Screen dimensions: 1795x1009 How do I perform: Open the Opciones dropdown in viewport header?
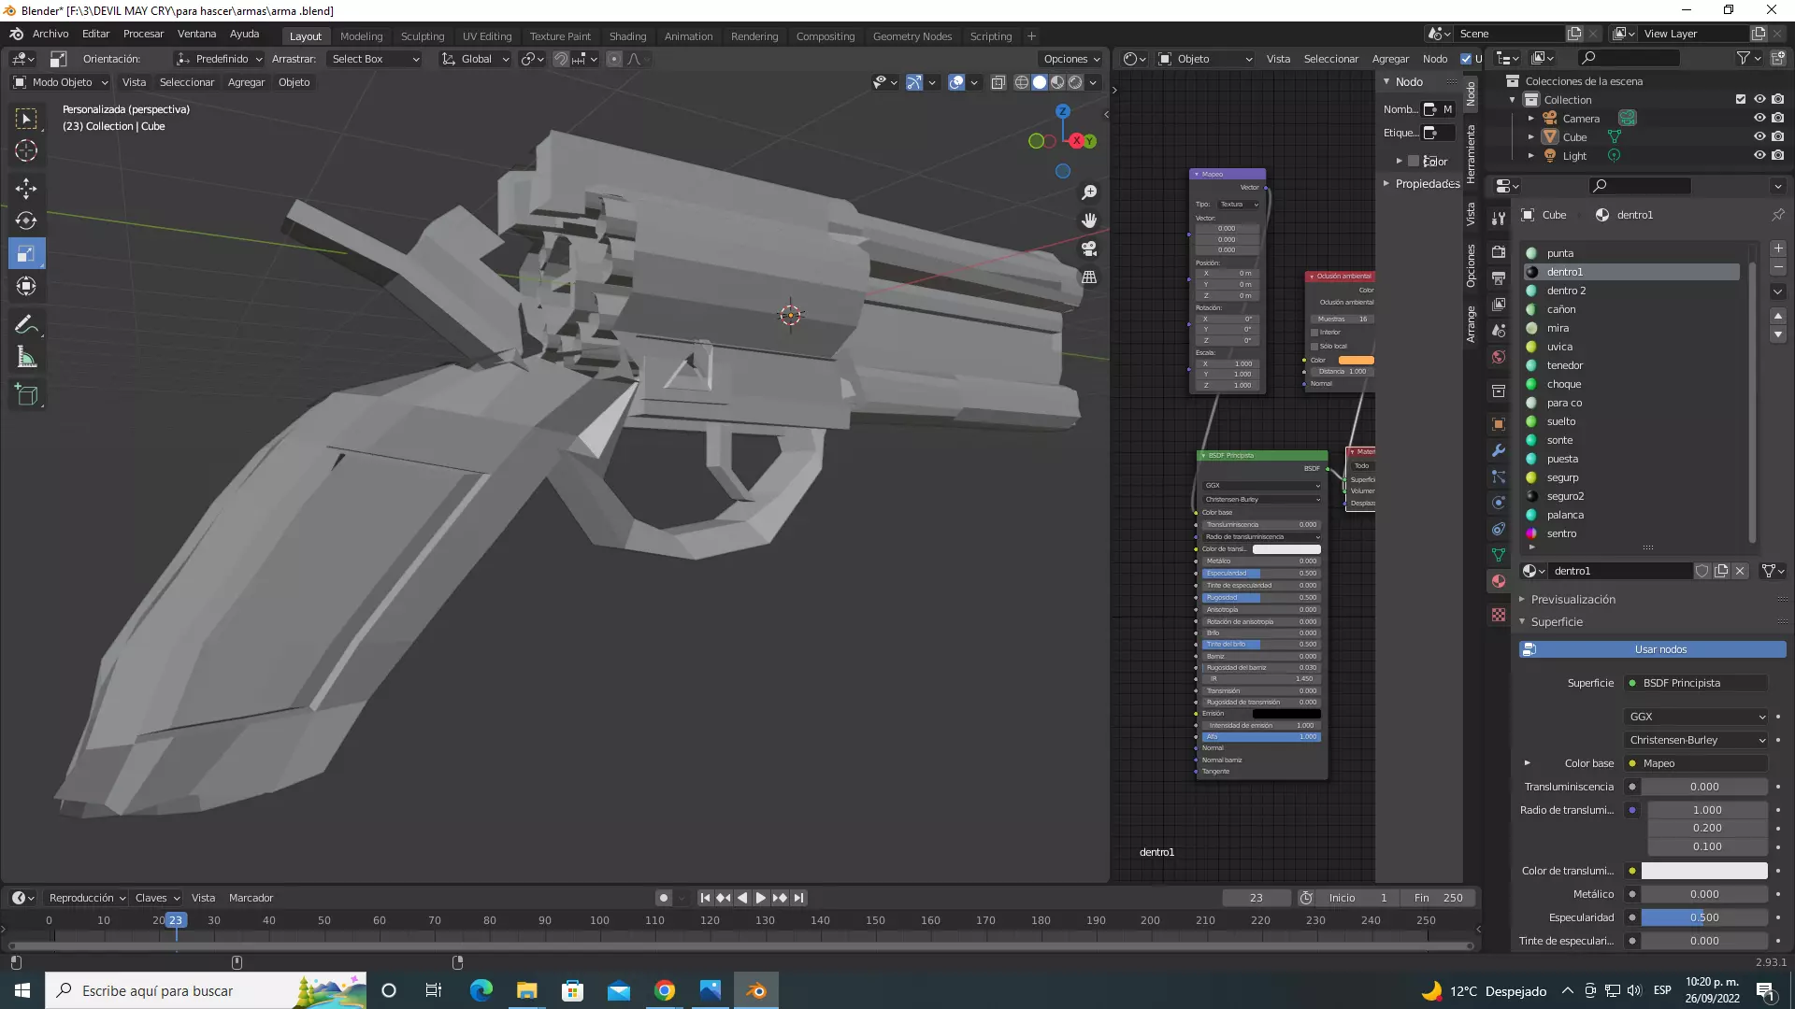coord(1072,59)
